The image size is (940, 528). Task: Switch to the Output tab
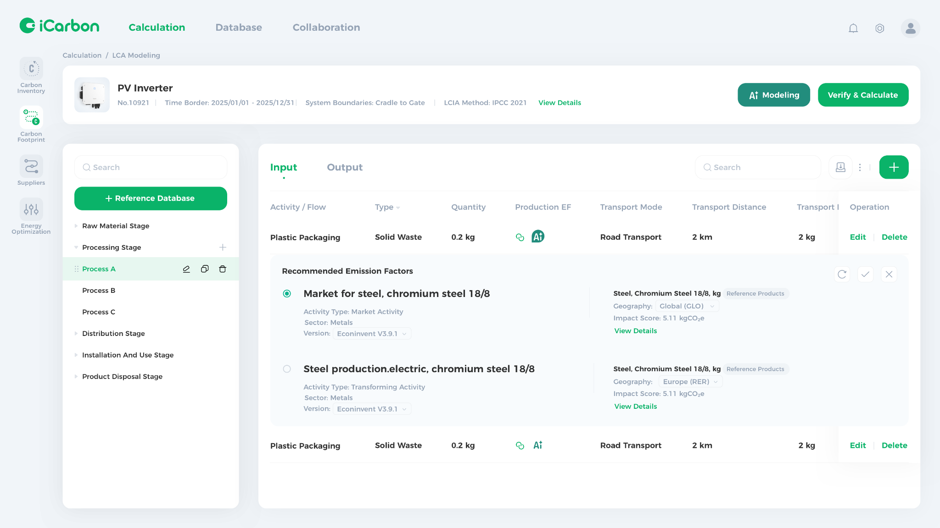tap(344, 167)
